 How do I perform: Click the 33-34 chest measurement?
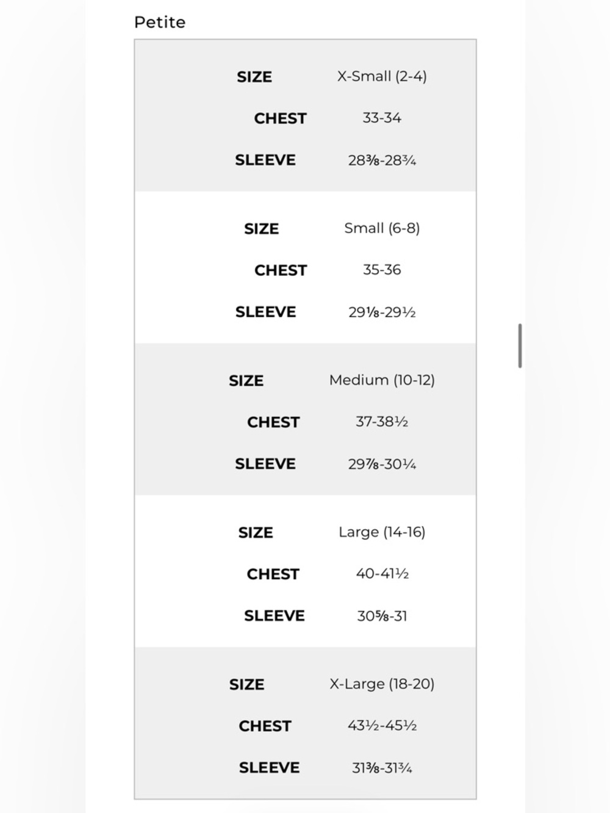(382, 118)
